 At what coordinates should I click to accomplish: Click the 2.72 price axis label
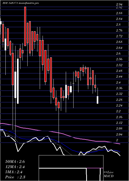pos(119,36)
